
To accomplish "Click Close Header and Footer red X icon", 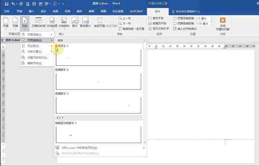I will (x=223, y=20).
